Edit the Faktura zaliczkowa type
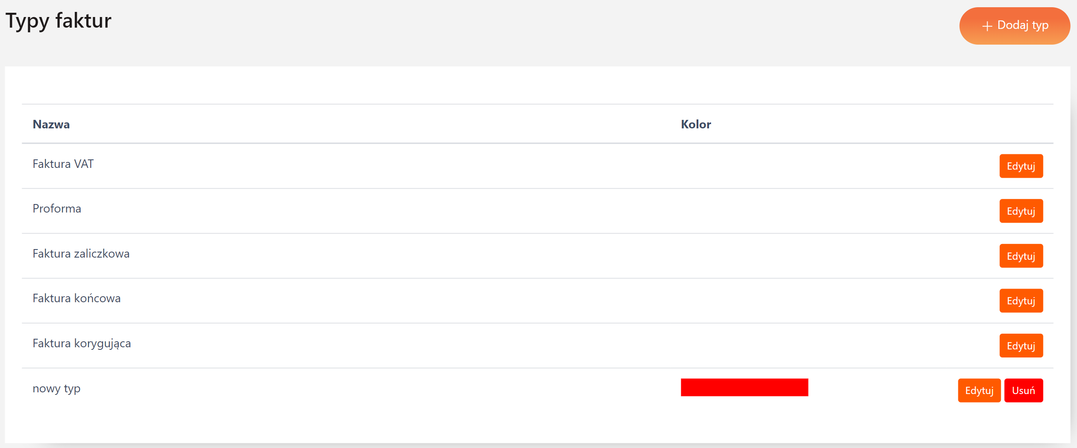This screenshot has height=448, width=1077. [1020, 256]
